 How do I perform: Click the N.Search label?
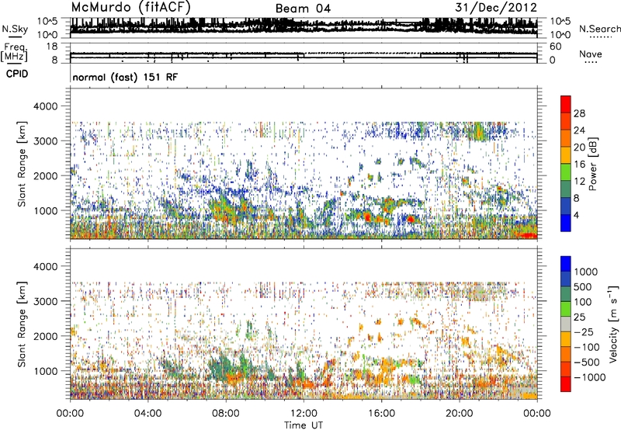(x=599, y=29)
